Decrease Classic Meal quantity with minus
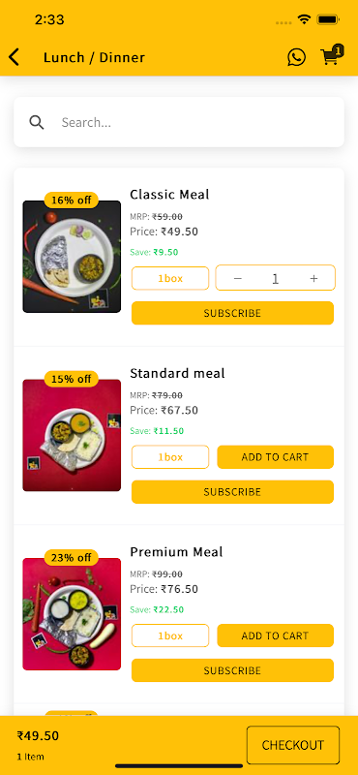Image resolution: width=358 pixels, height=775 pixels. click(x=237, y=278)
